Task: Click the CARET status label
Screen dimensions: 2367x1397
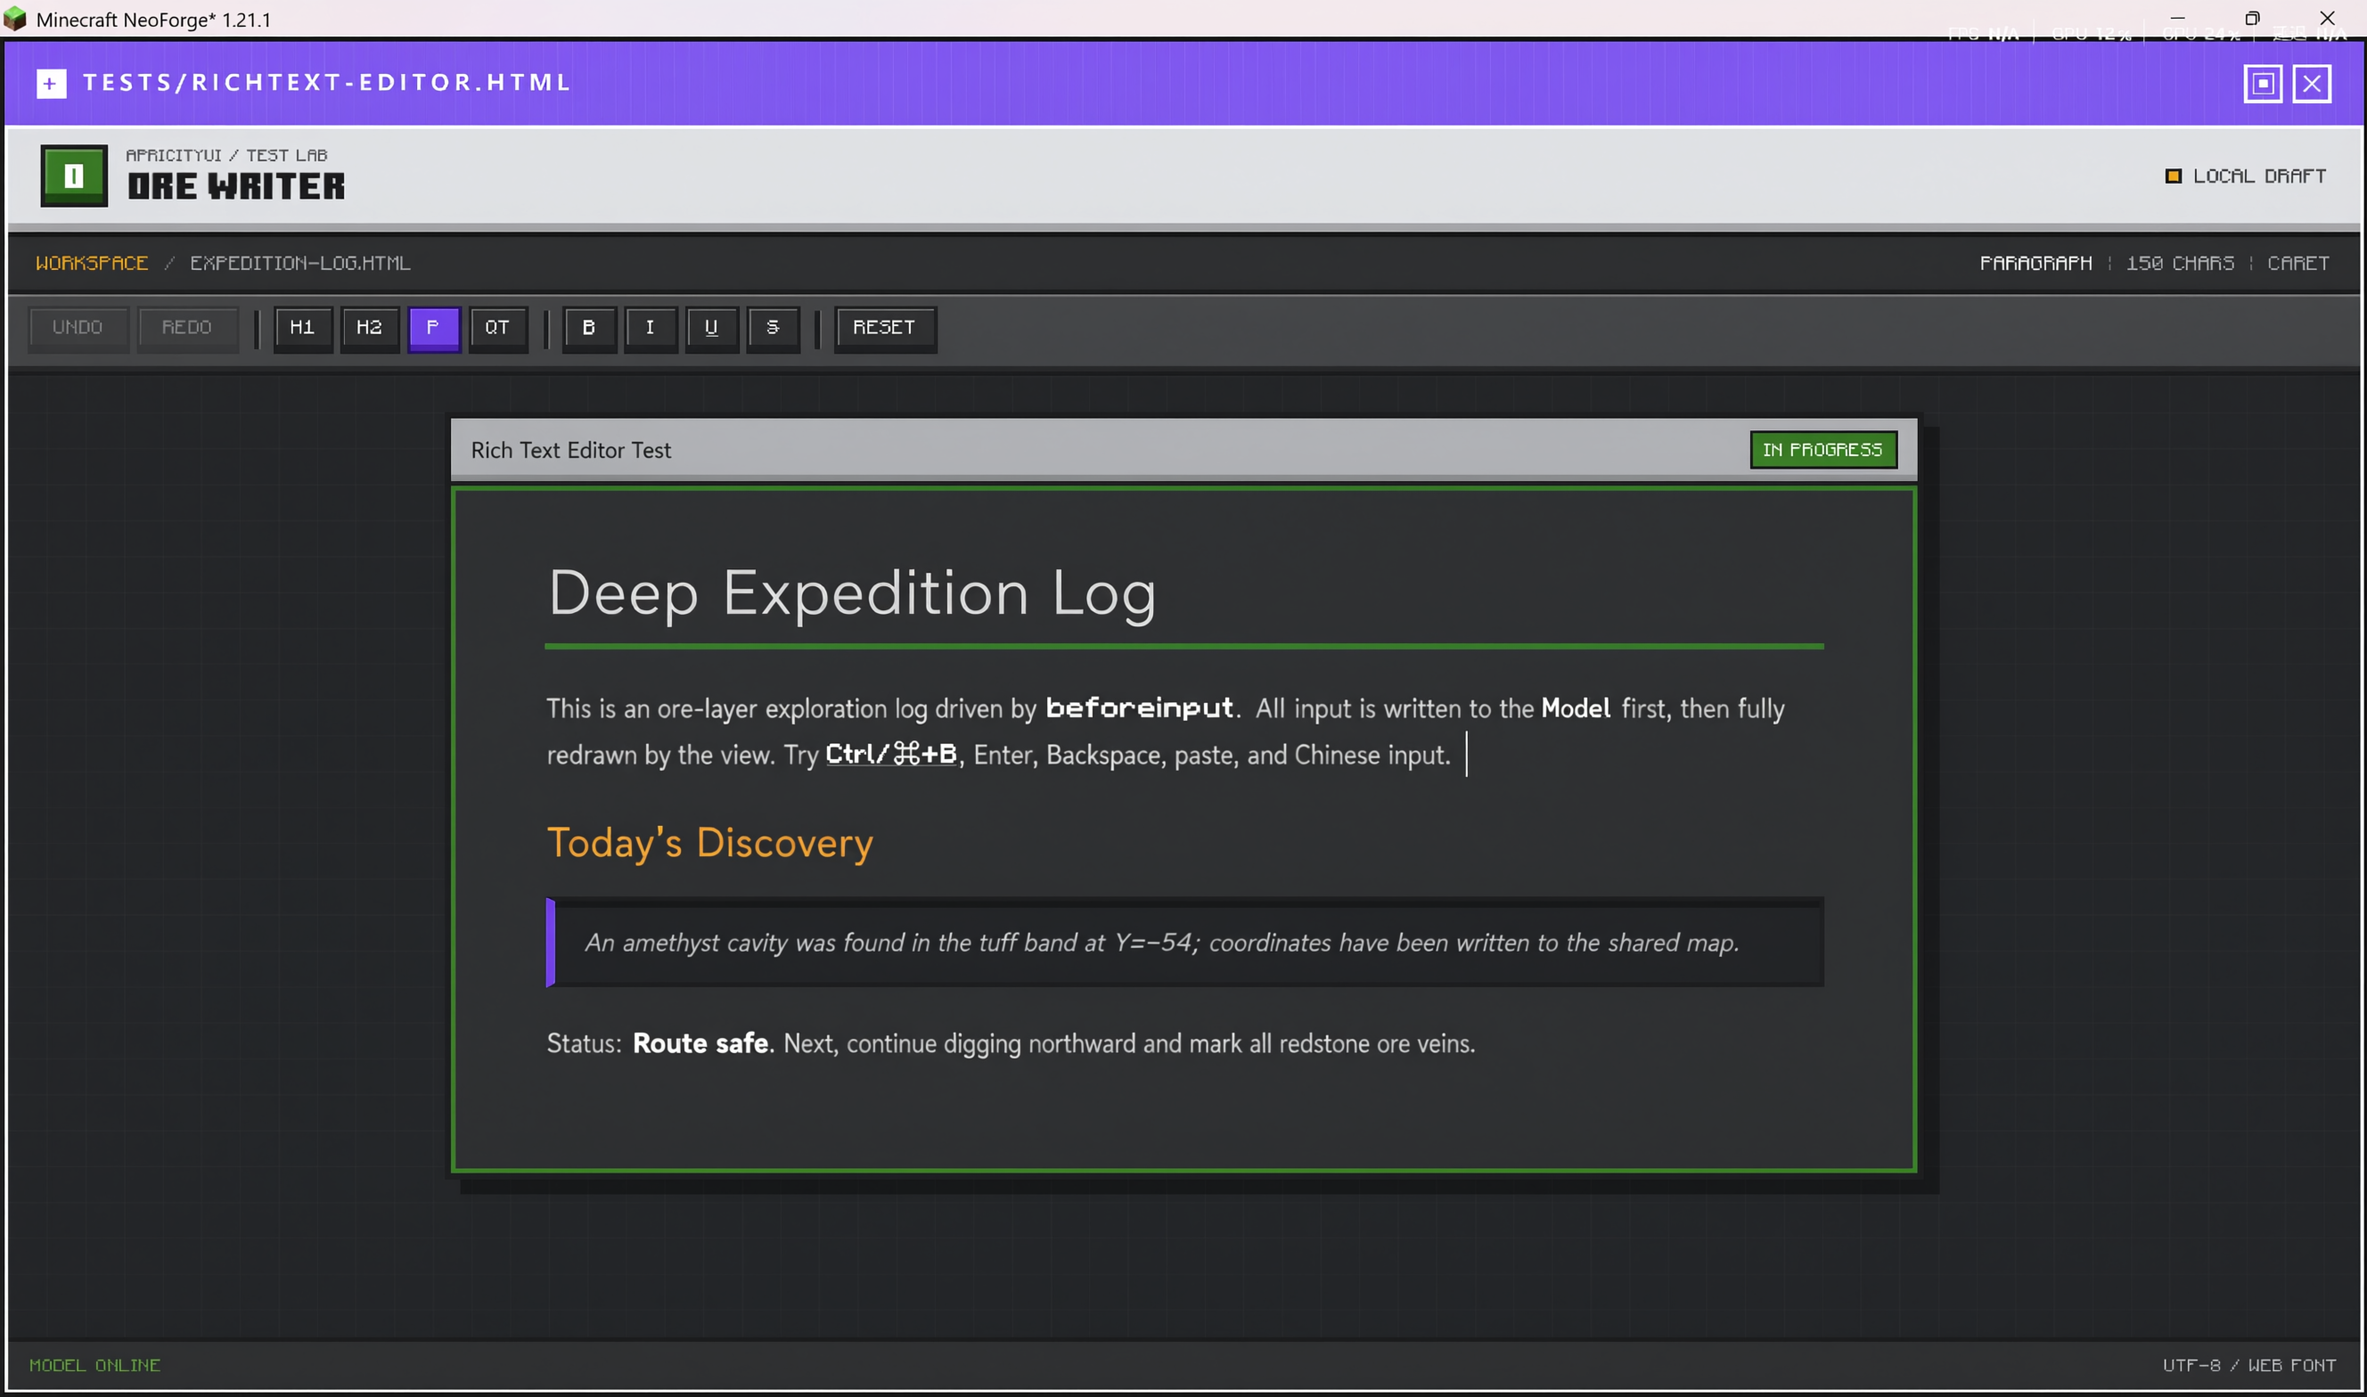Action: pos(2297,263)
